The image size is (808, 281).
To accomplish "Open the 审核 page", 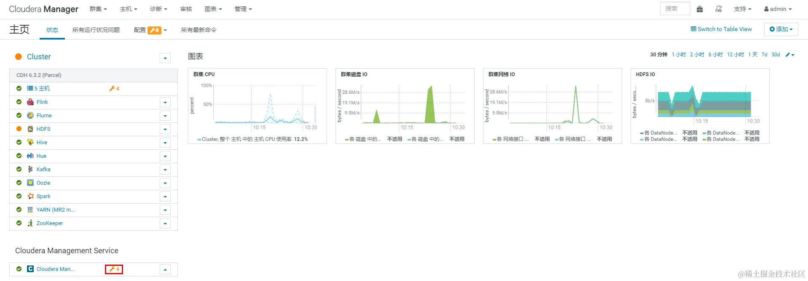I will pos(186,9).
